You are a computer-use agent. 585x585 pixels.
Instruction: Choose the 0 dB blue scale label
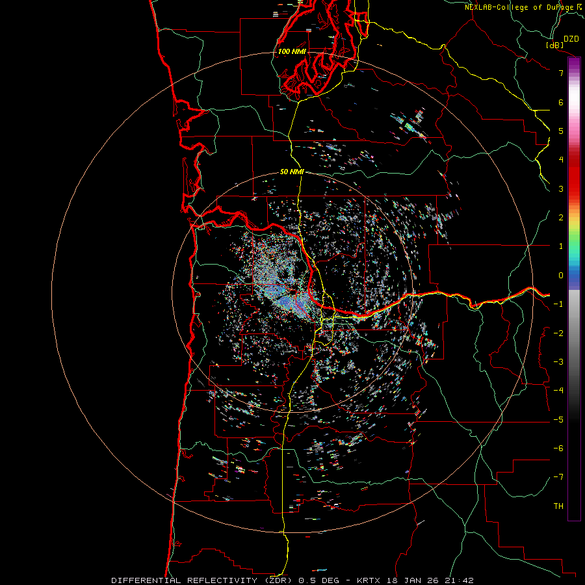point(561,276)
